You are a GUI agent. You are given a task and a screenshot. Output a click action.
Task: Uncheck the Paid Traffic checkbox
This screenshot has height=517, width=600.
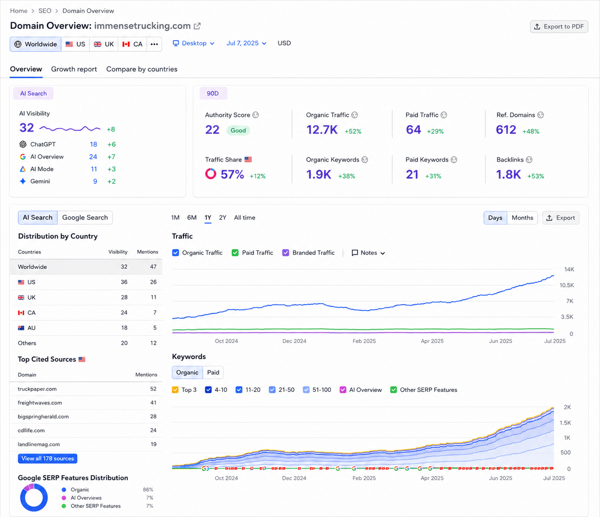tap(235, 253)
